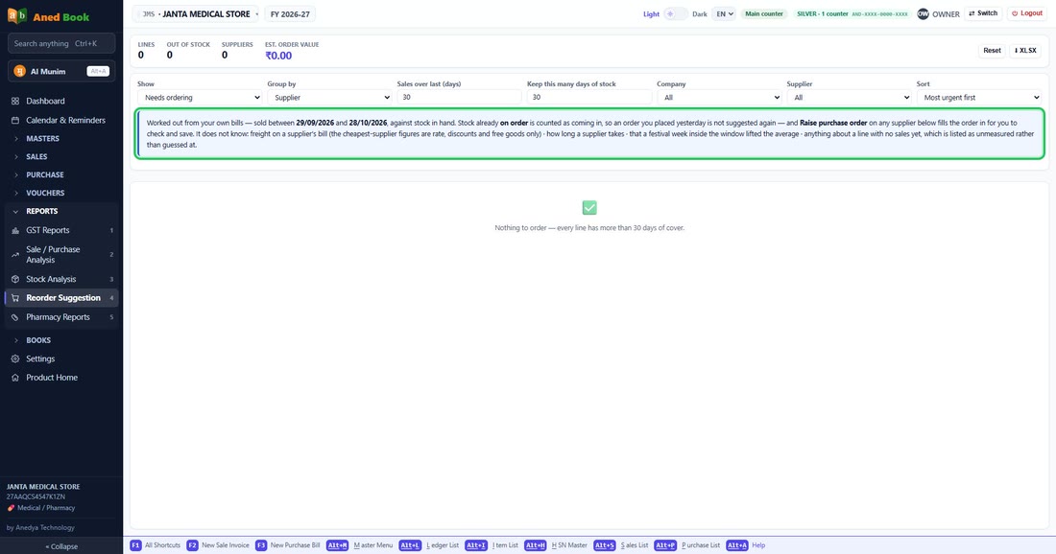Image resolution: width=1056 pixels, height=554 pixels.
Task: Toggle the Light/Dark theme switch
Action: [676, 13]
